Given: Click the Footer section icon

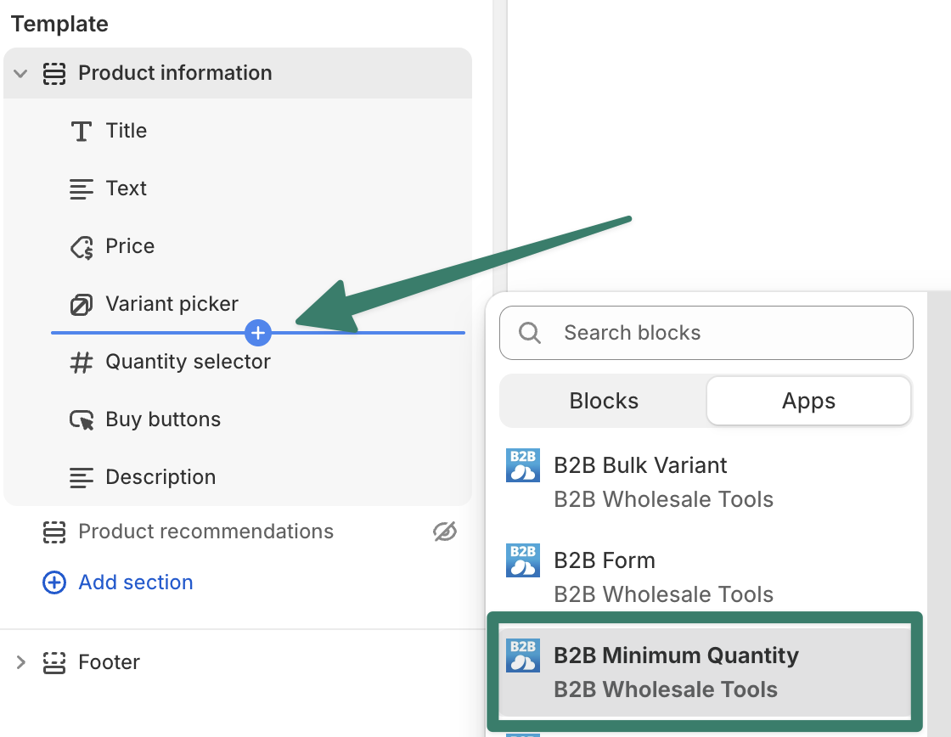Looking at the screenshot, I should 54,662.
